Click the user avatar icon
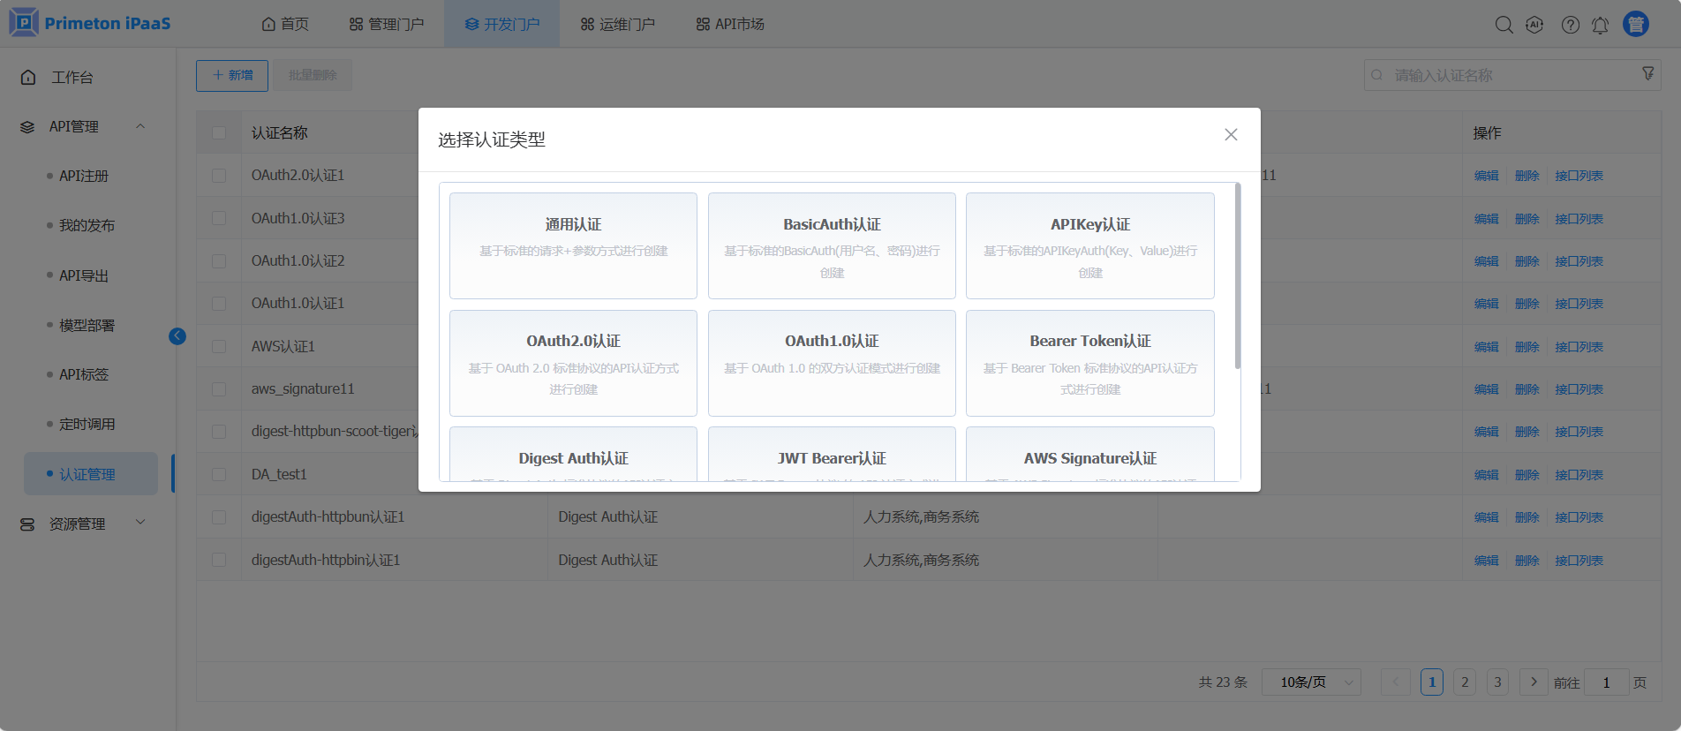The height and width of the screenshot is (731, 1681). point(1635,24)
